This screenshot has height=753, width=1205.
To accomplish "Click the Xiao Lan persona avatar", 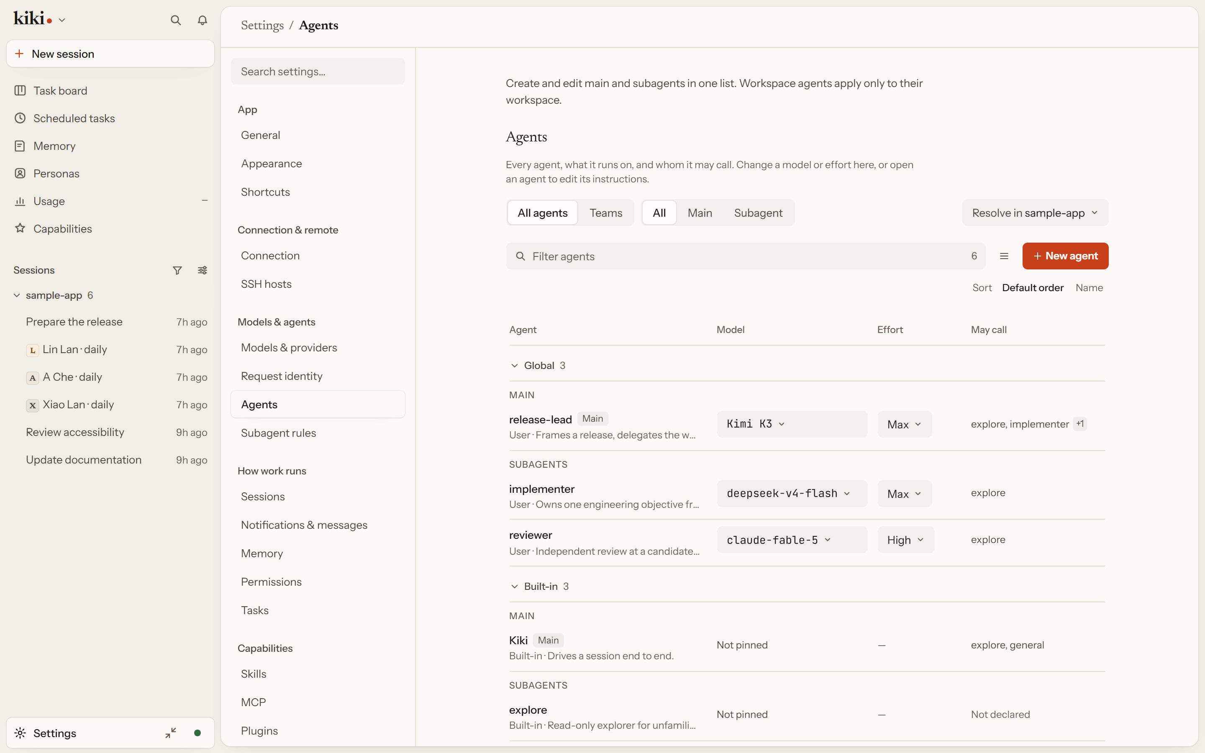I will [x=32, y=405].
